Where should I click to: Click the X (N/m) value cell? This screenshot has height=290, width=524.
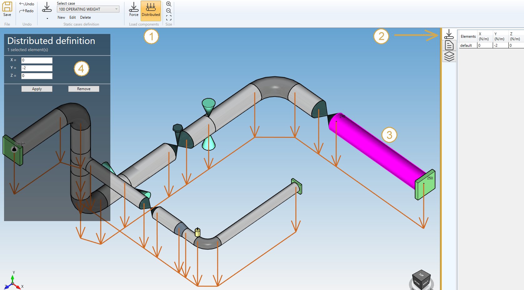click(x=485, y=46)
